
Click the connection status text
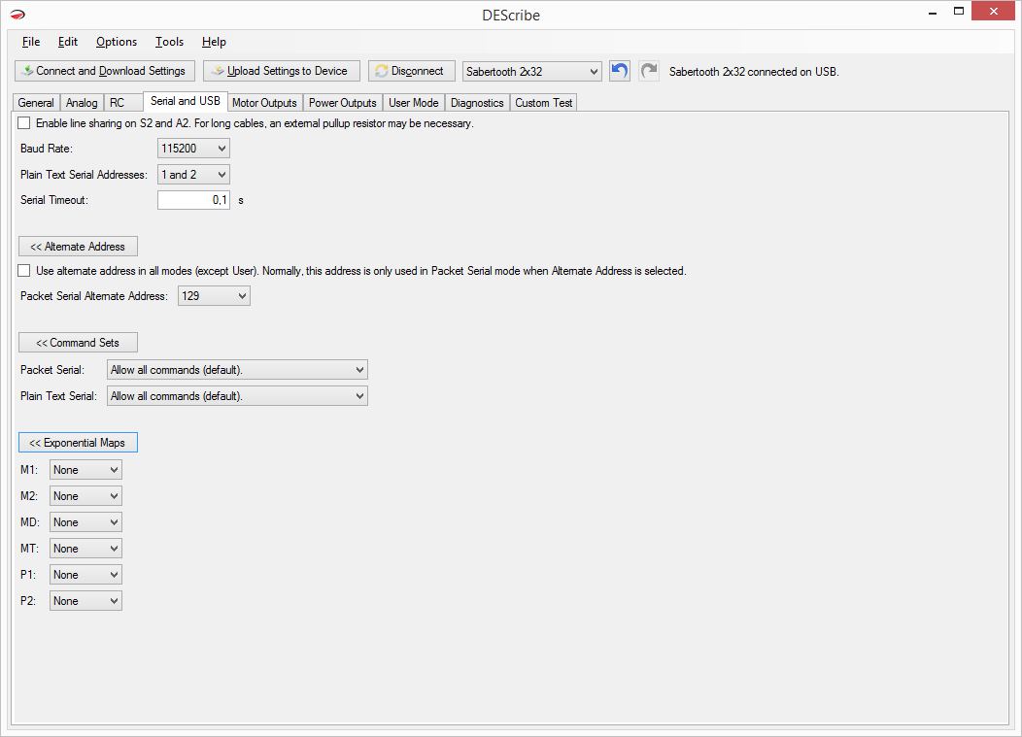click(754, 72)
